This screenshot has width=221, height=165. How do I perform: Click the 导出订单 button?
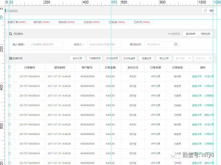[164, 58]
